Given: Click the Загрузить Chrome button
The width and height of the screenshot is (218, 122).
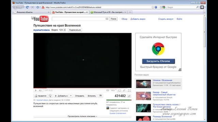Looking at the screenshot, I should pyautogui.click(x=158, y=61).
